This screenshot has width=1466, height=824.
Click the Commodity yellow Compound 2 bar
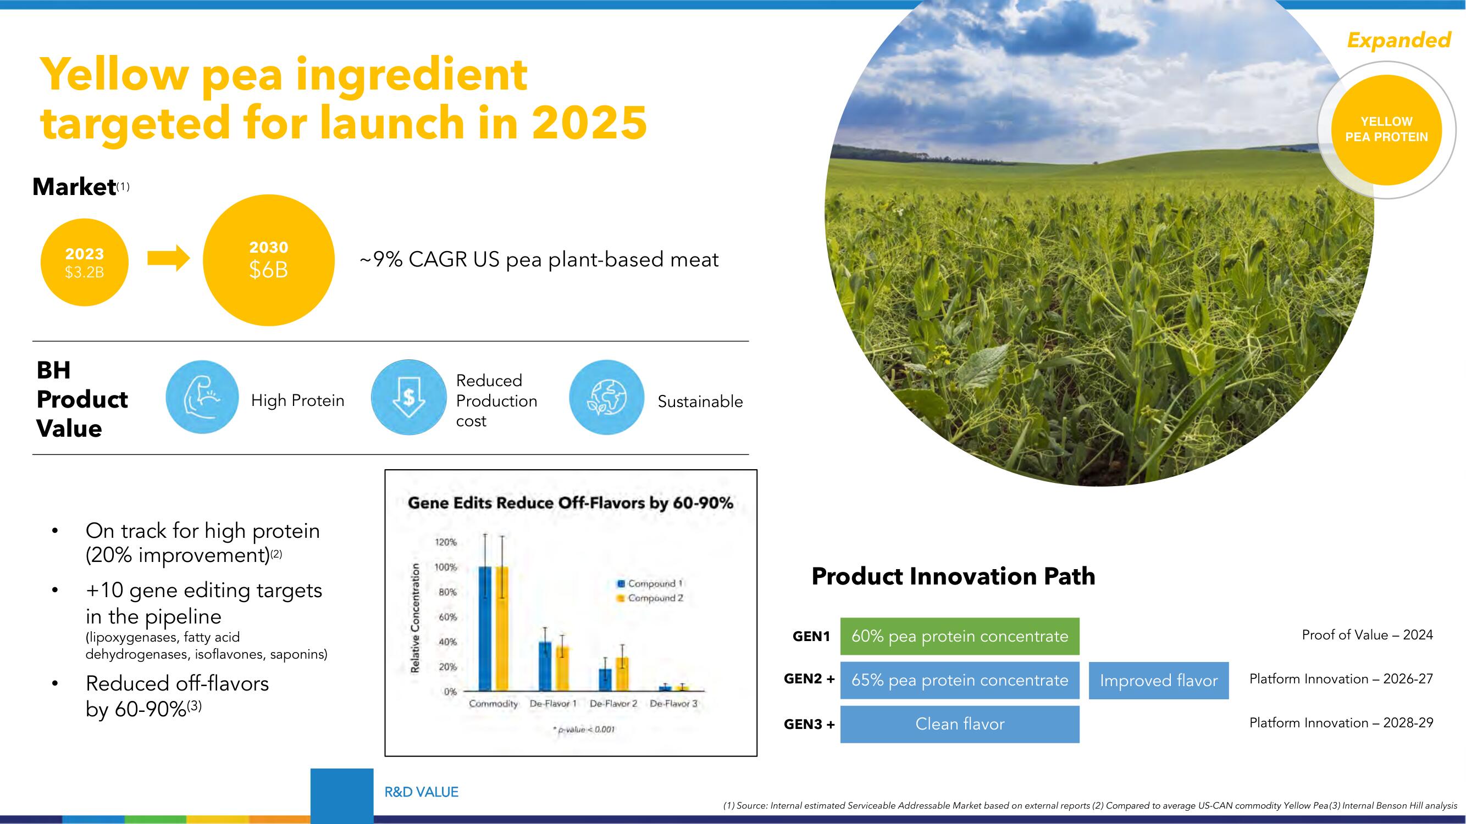(502, 628)
